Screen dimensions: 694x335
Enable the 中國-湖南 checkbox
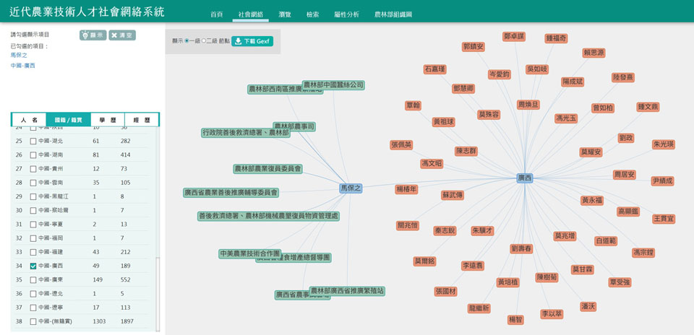(x=33, y=155)
